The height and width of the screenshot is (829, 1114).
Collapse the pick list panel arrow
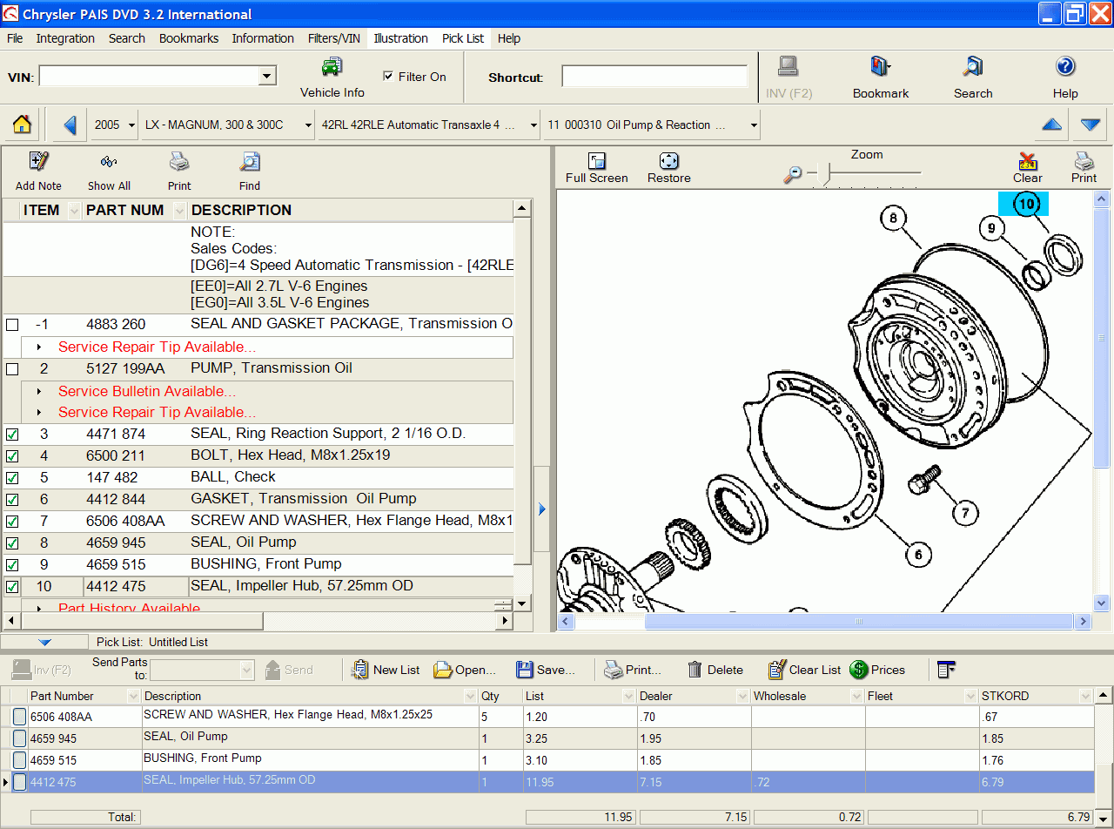(45, 642)
